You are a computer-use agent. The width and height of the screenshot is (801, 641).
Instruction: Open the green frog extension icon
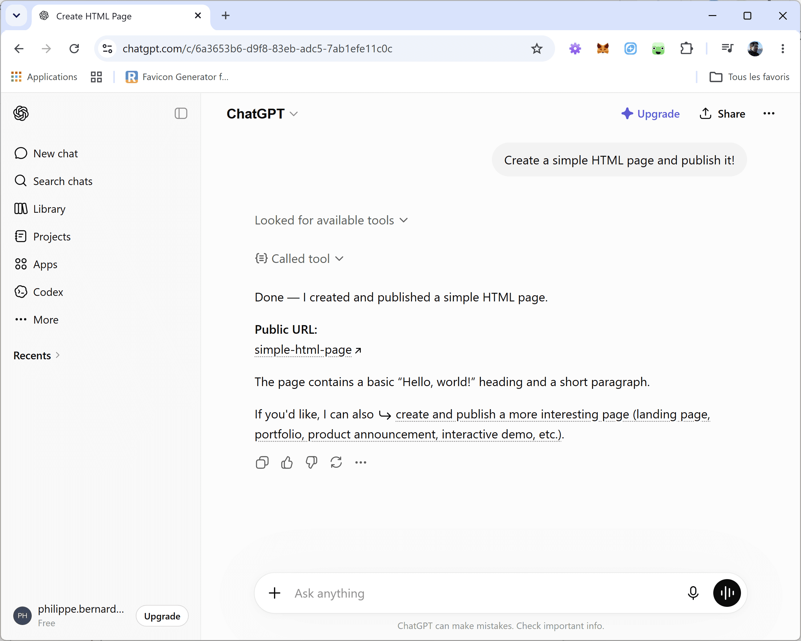tap(658, 49)
